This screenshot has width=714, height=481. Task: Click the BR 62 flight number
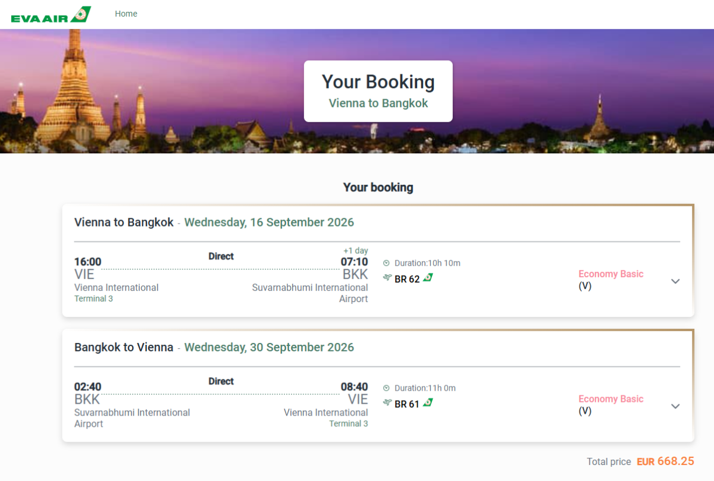pyautogui.click(x=407, y=279)
